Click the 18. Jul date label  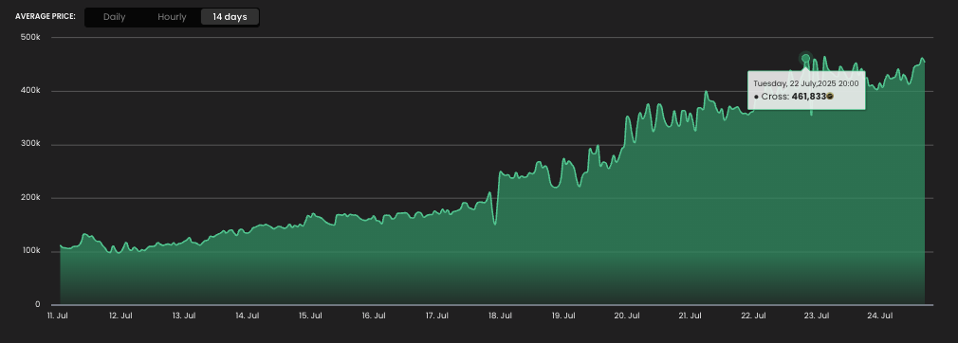501,316
